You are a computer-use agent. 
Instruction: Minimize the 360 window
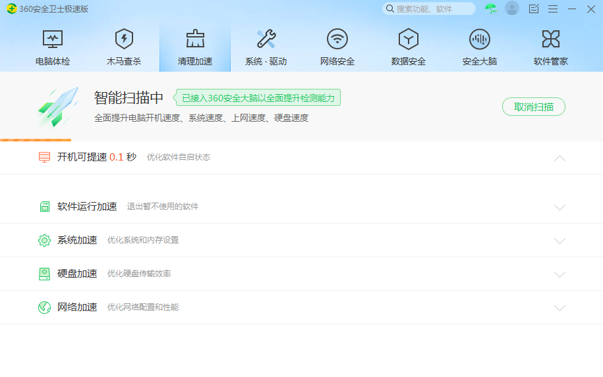572,9
